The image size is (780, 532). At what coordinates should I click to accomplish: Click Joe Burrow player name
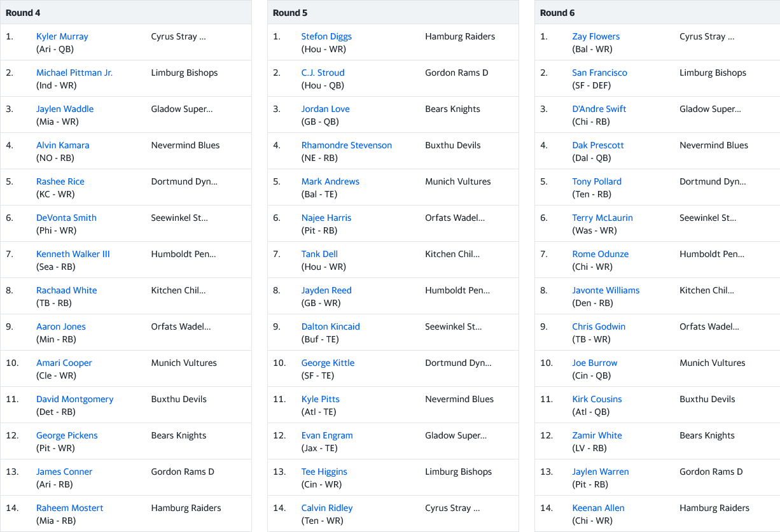click(594, 363)
